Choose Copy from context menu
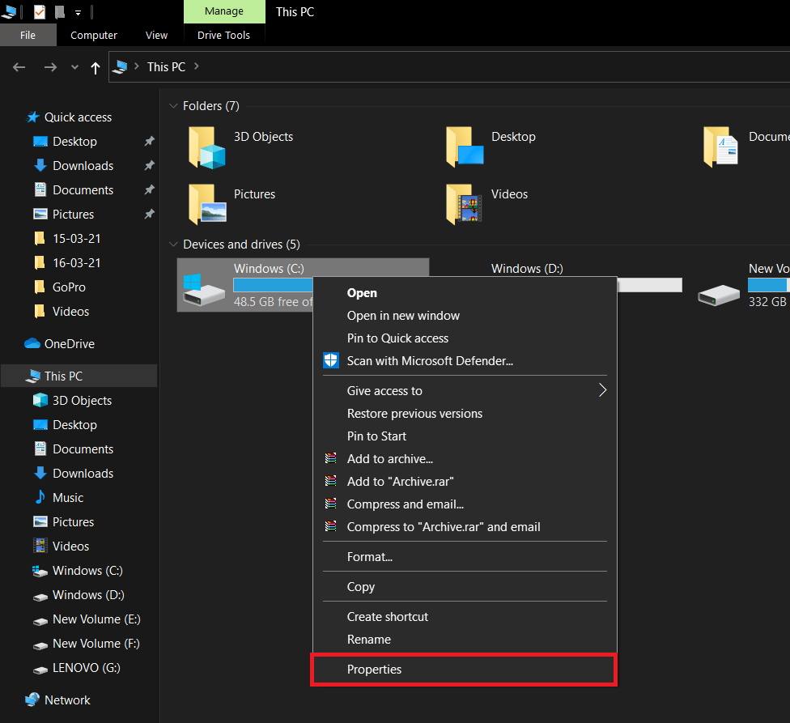 coord(465,586)
